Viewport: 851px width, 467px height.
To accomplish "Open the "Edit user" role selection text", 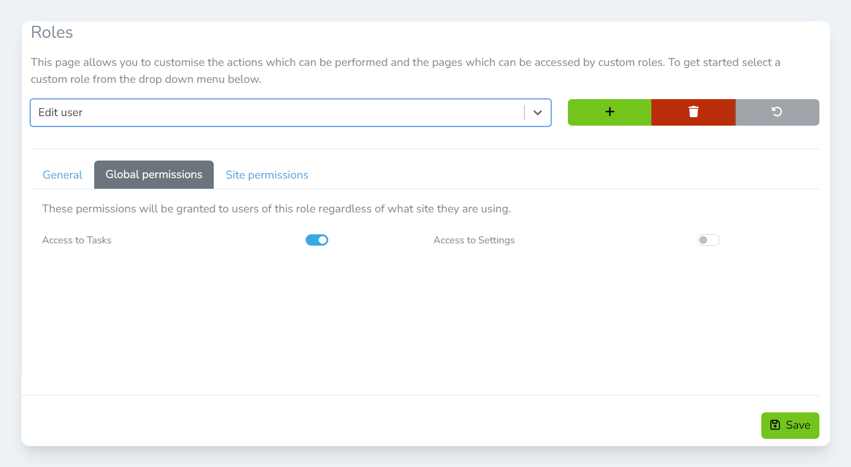I will click(60, 113).
